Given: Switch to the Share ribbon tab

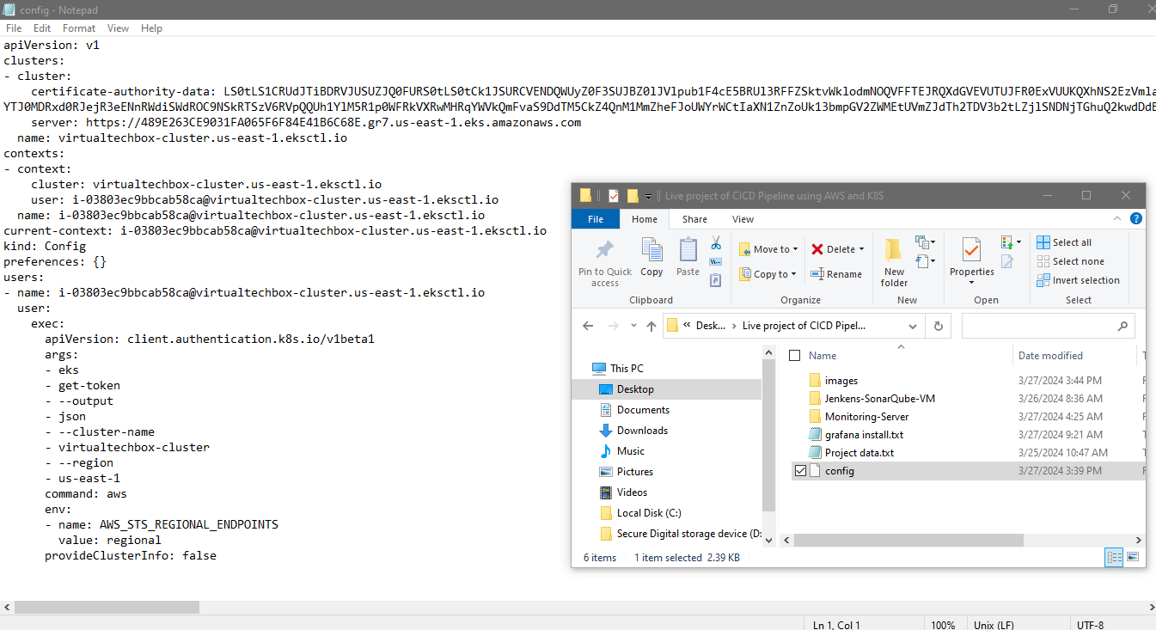Looking at the screenshot, I should pyautogui.click(x=694, y=219).
